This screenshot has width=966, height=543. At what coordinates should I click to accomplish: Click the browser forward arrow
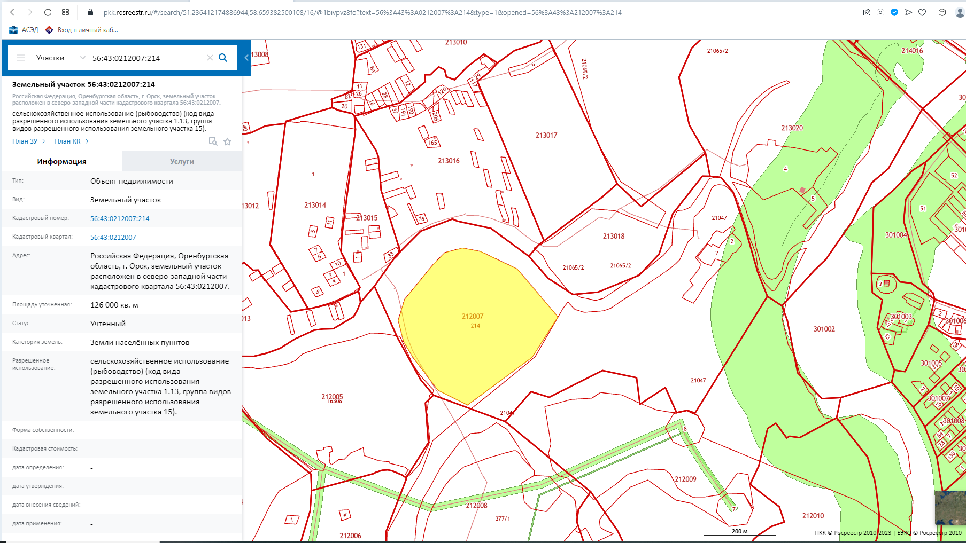pos(30,12)
